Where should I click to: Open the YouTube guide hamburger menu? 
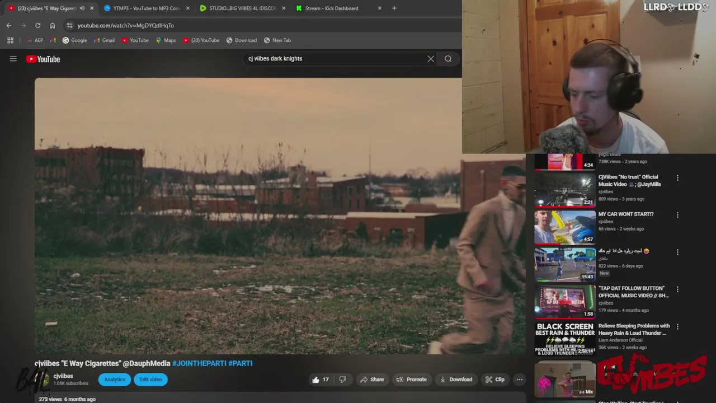pyautogui.click(x=13, y=59)
